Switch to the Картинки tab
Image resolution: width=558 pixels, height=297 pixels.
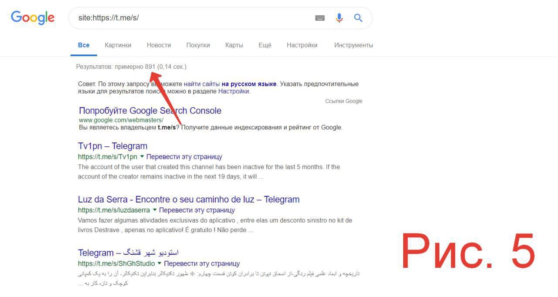[x=118, y=45]
